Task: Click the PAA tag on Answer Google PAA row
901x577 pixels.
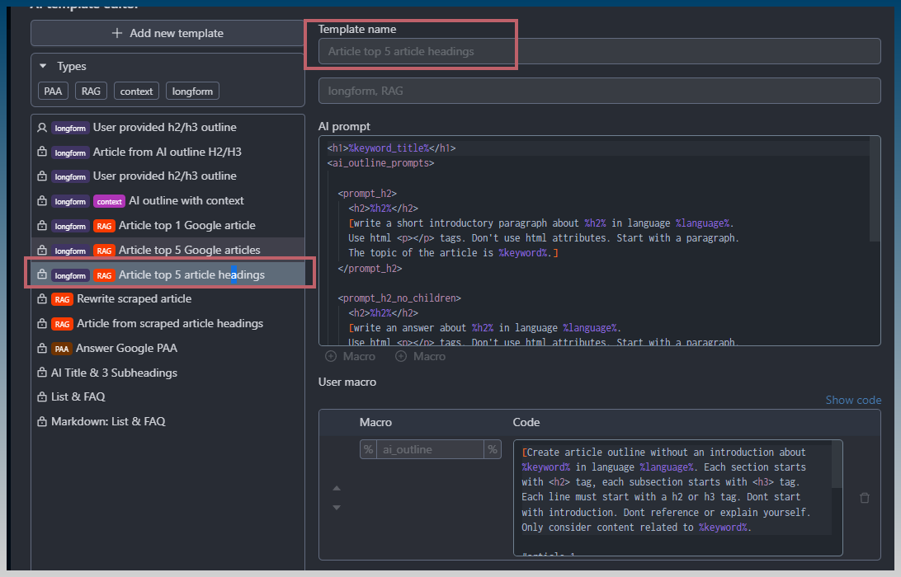Action: 62,349
